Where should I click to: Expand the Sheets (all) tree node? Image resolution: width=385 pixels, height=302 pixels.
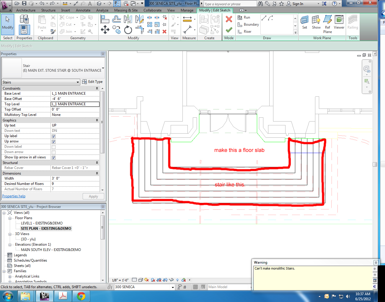[22, 266]
